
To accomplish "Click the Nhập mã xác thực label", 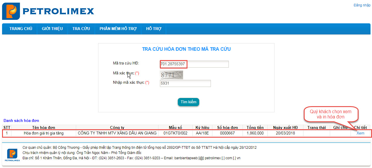I will point(131,83).
